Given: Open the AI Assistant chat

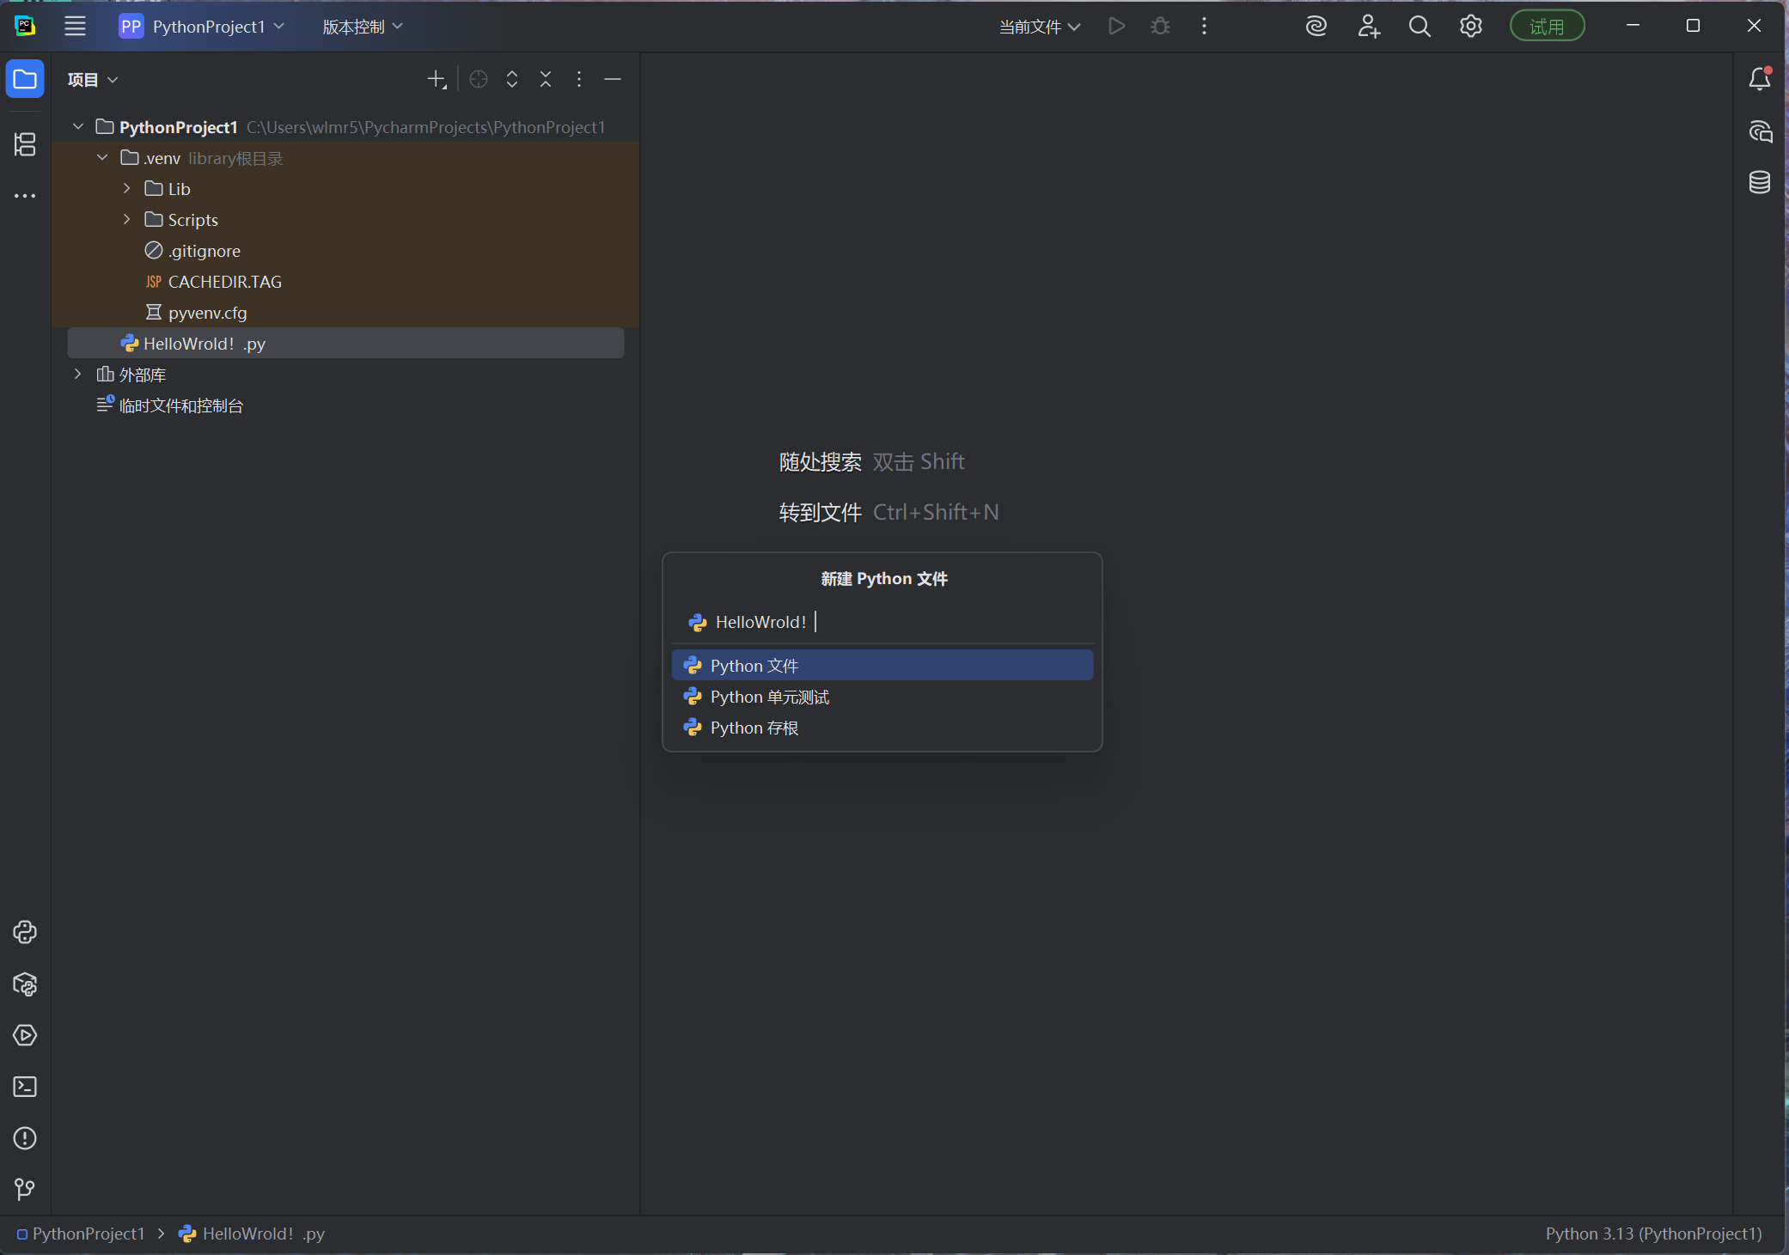Looking at the screenshot, I should pyautogui.click(x=1759, y=132).
